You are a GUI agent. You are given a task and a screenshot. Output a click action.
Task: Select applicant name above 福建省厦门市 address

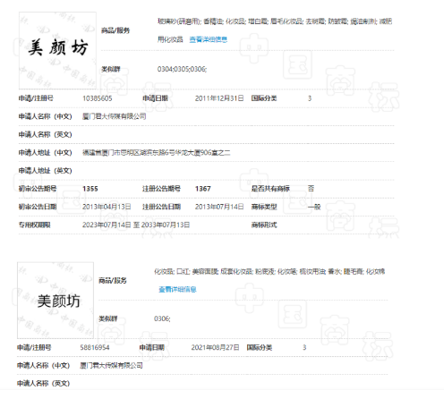(115, 116)
